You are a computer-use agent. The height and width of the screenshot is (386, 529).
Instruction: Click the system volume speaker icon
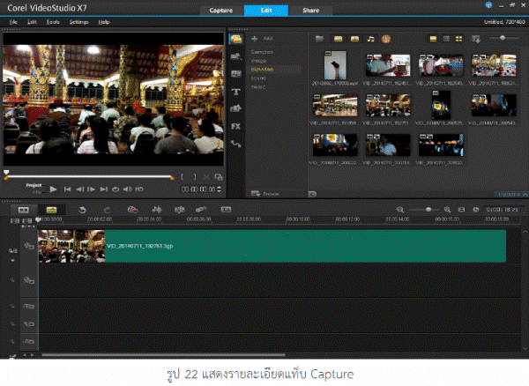(x=127, y=189)
